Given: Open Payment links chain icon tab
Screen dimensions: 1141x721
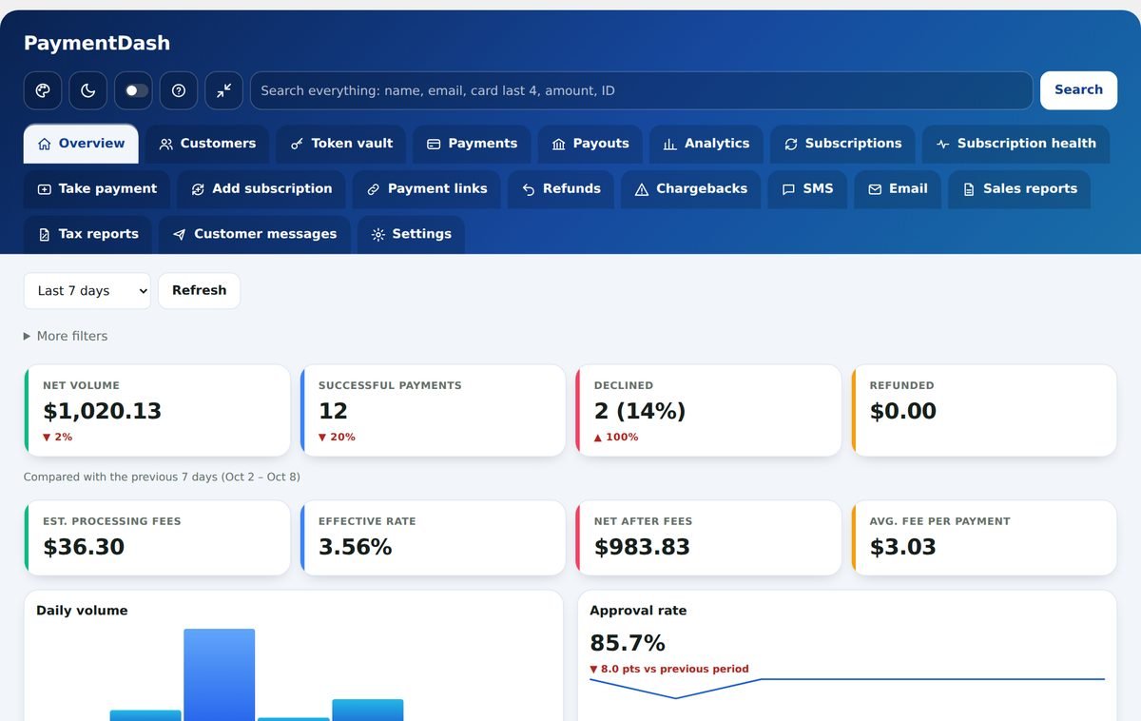Looking at the screenshot, I should [x=427, y=189].
